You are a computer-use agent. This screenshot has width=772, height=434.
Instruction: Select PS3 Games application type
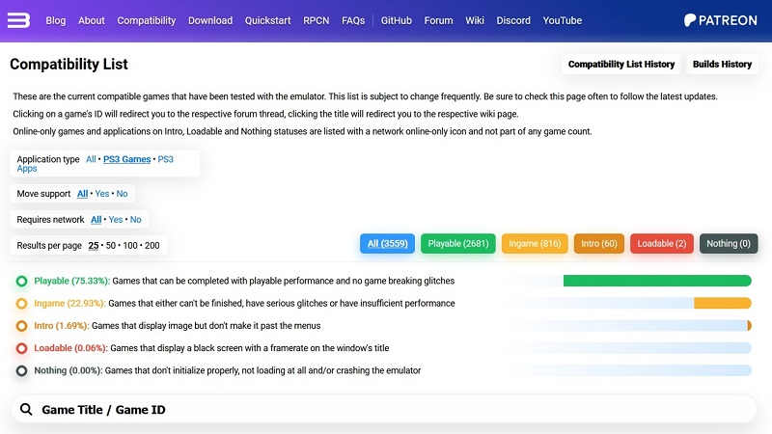pyautogui.click(x=126, y=159)
